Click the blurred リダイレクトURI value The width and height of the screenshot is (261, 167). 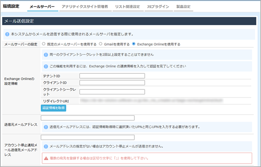click(151, 101)
